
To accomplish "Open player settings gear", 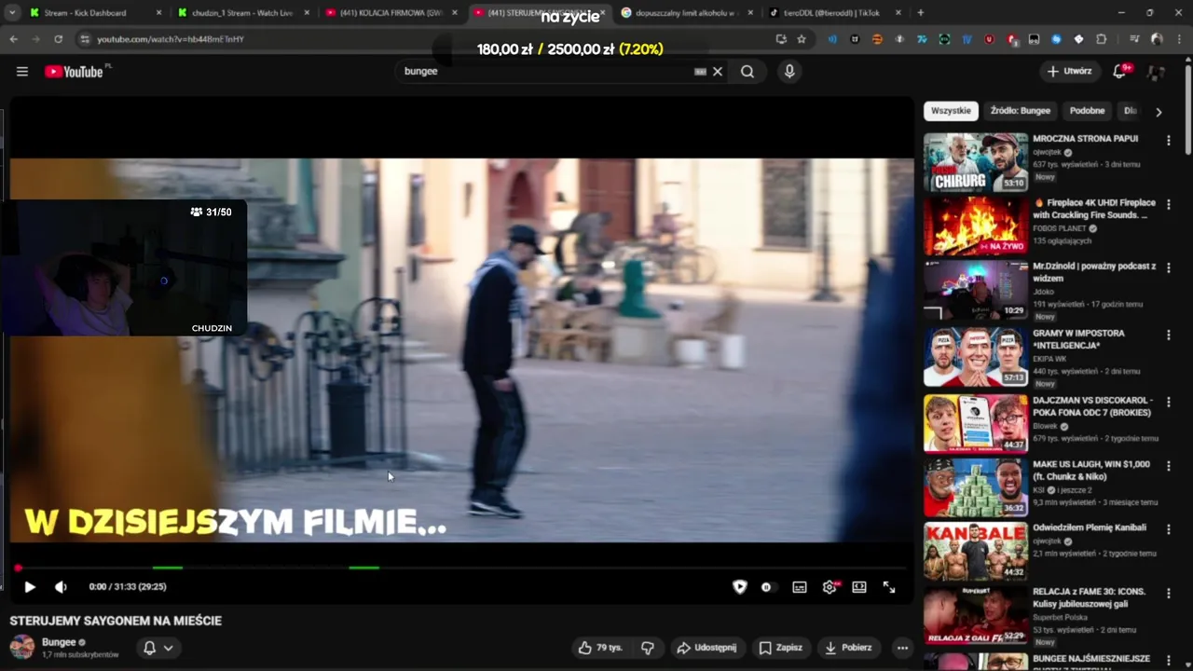I will [830, 587].
